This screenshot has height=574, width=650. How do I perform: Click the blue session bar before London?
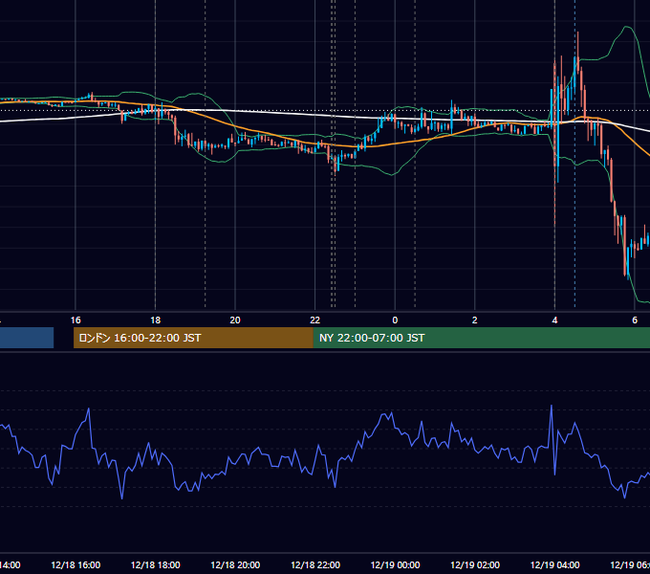[27, 338]
